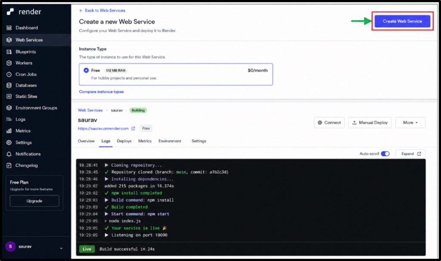Follow the Back to Web Services link
Screen dimensions: 441x261
(105, 10)
